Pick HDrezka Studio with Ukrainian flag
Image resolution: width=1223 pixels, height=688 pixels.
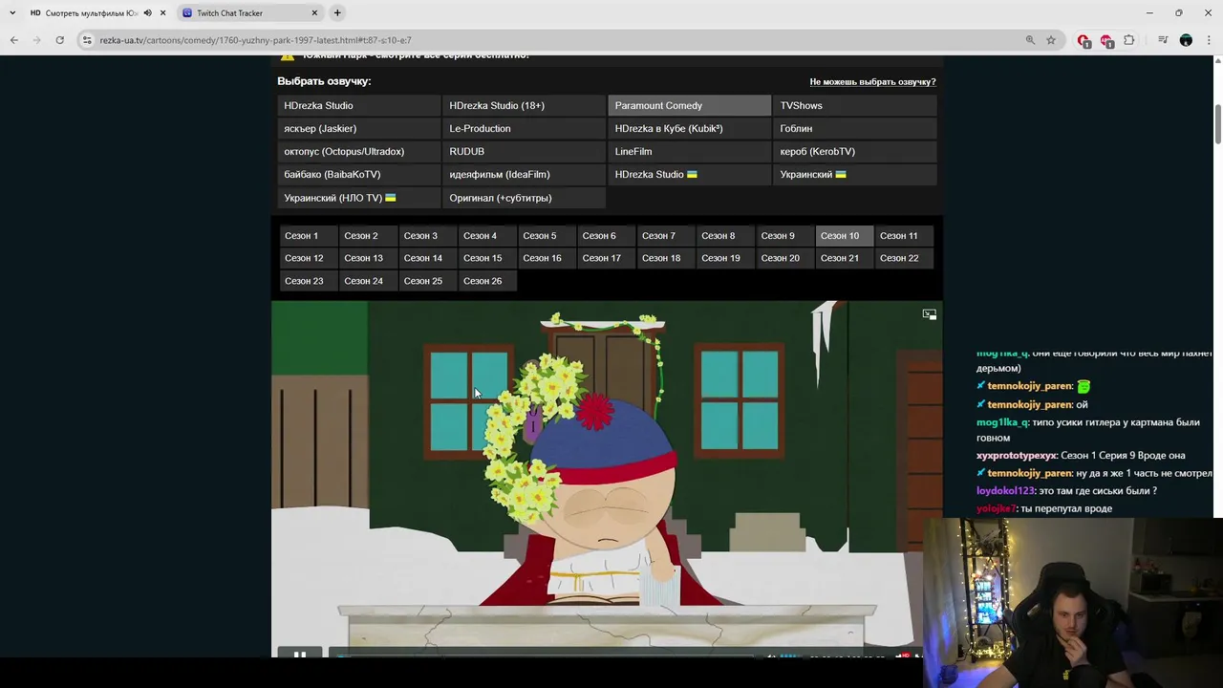[x=690, y=174]
